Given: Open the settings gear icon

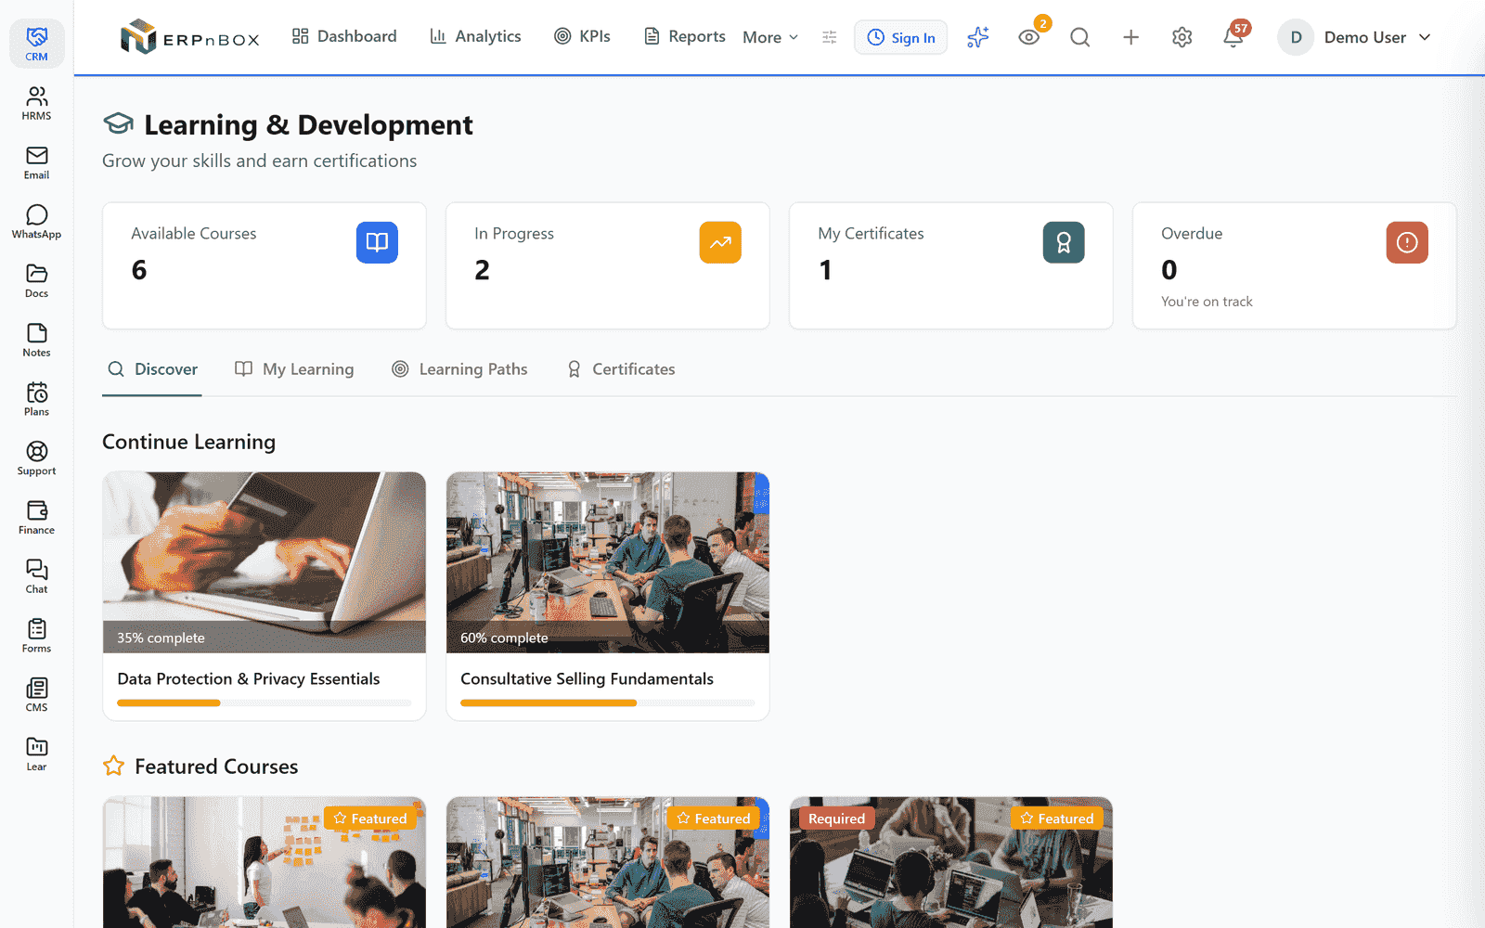Looking at the screenshot, I should (x=1182, y=37).
